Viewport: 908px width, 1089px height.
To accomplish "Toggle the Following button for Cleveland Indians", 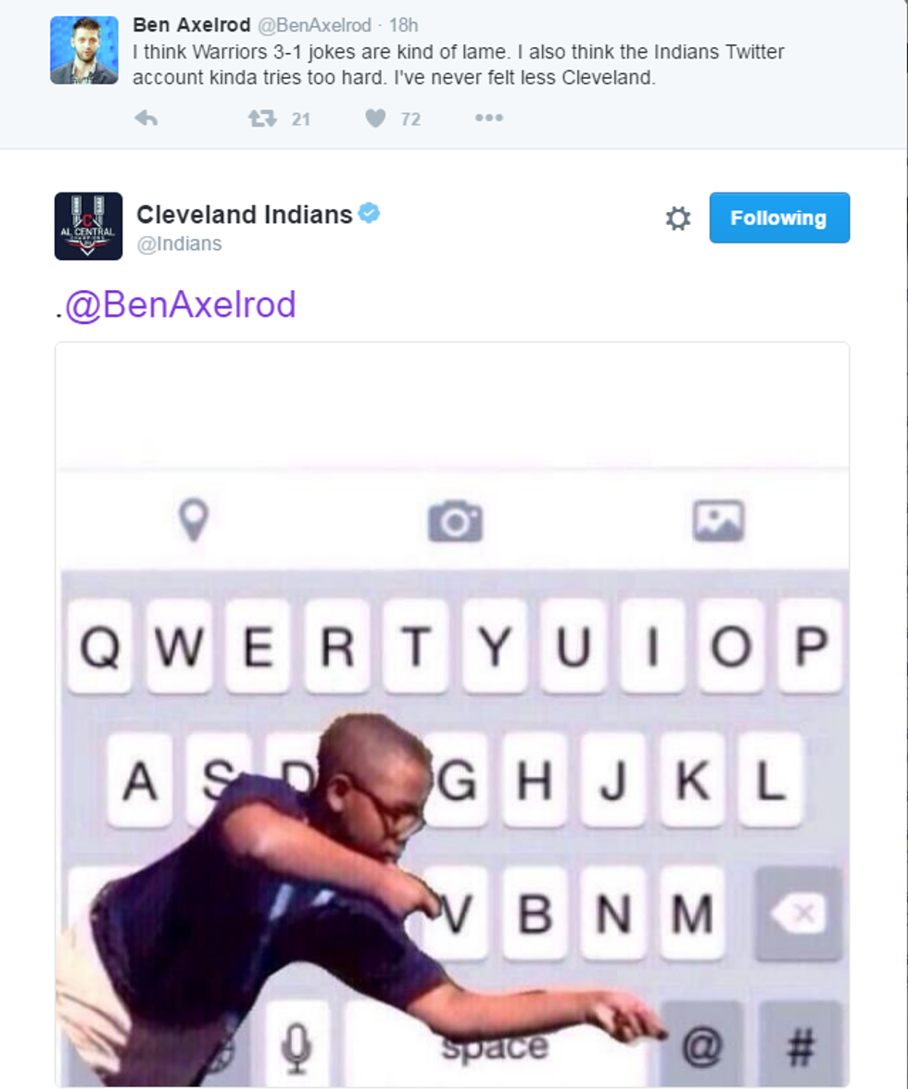I will [779, 218].
